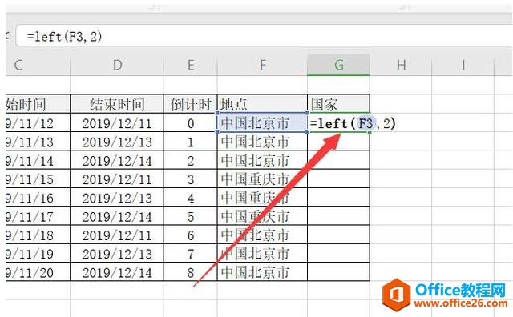Click the countdown cell showing 2

[191, 160]
